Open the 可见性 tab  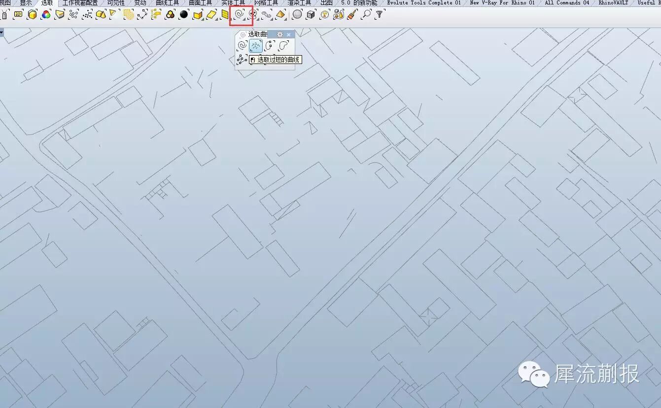[116, 3]
